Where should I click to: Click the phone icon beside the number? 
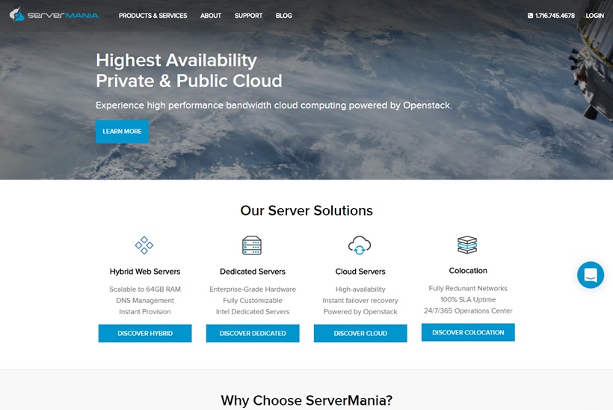[x=530, y=16]
